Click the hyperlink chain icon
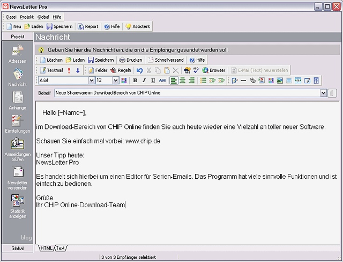The height and width of the screenshot is (262, 343). pos(252,81)
